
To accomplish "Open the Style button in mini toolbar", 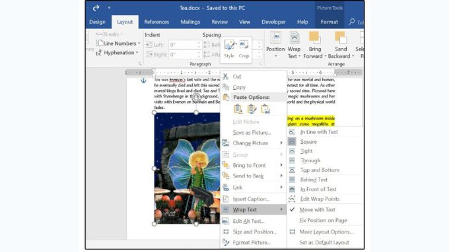I will [x=229, y=49].
